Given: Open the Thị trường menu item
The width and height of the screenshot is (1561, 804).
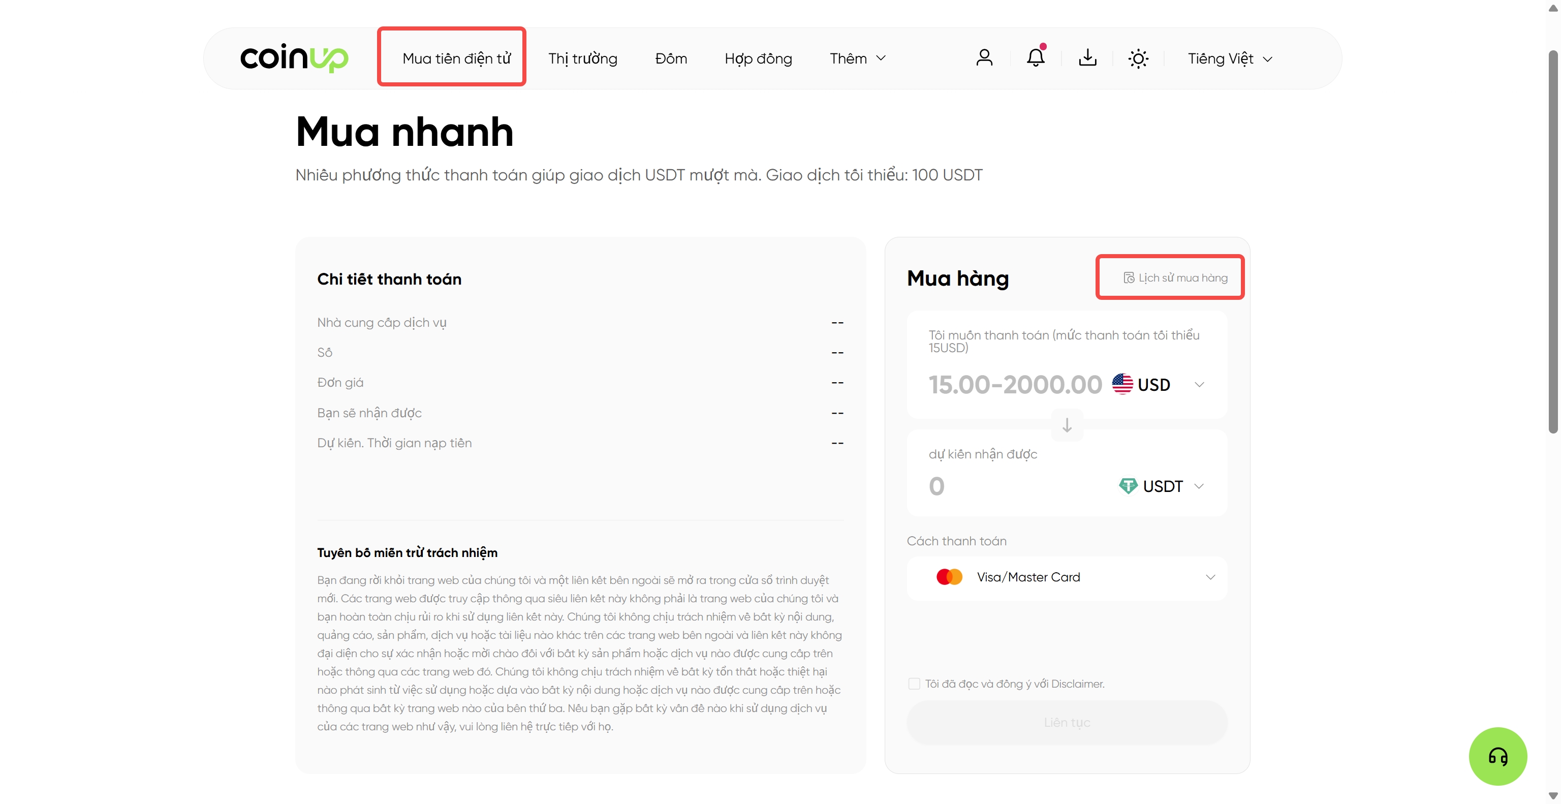Looking at the screenshot, I should pyautogui.click(x=583, y=59).
